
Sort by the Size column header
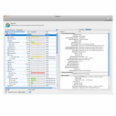pos(28,32)
